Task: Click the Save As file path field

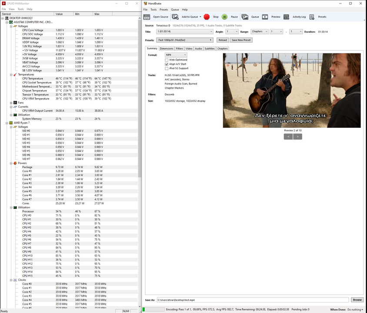Action: coord(253,300)
